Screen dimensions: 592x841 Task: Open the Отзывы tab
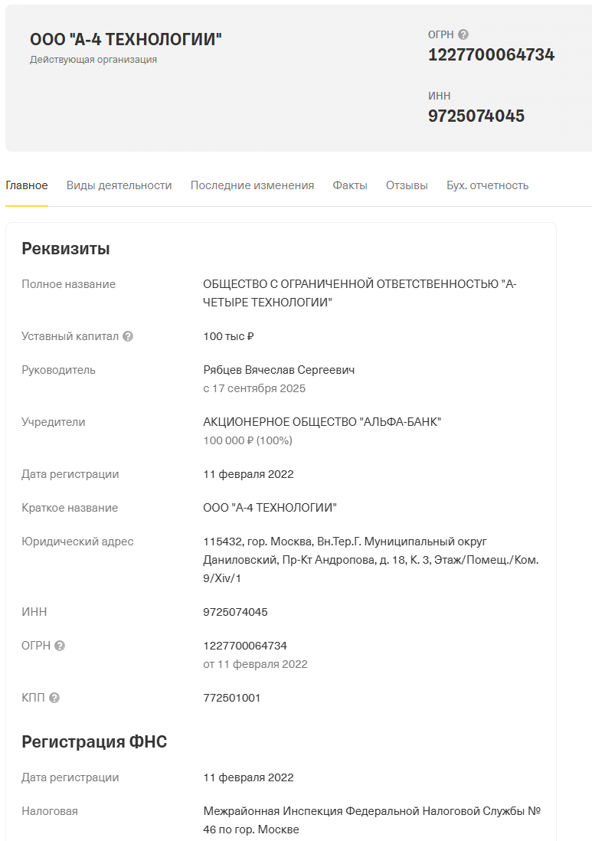[x=407, y=185]
